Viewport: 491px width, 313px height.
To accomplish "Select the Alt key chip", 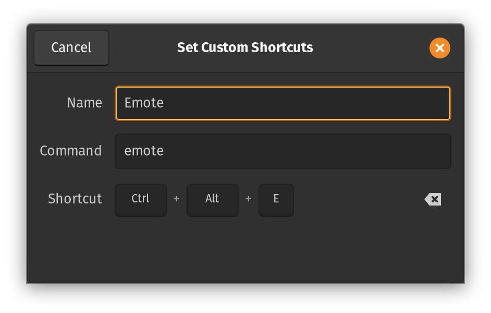I will pos(212,199).
